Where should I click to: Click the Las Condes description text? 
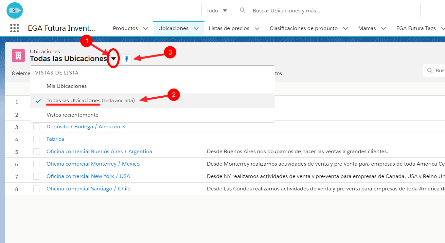click(x=326, y=189)
